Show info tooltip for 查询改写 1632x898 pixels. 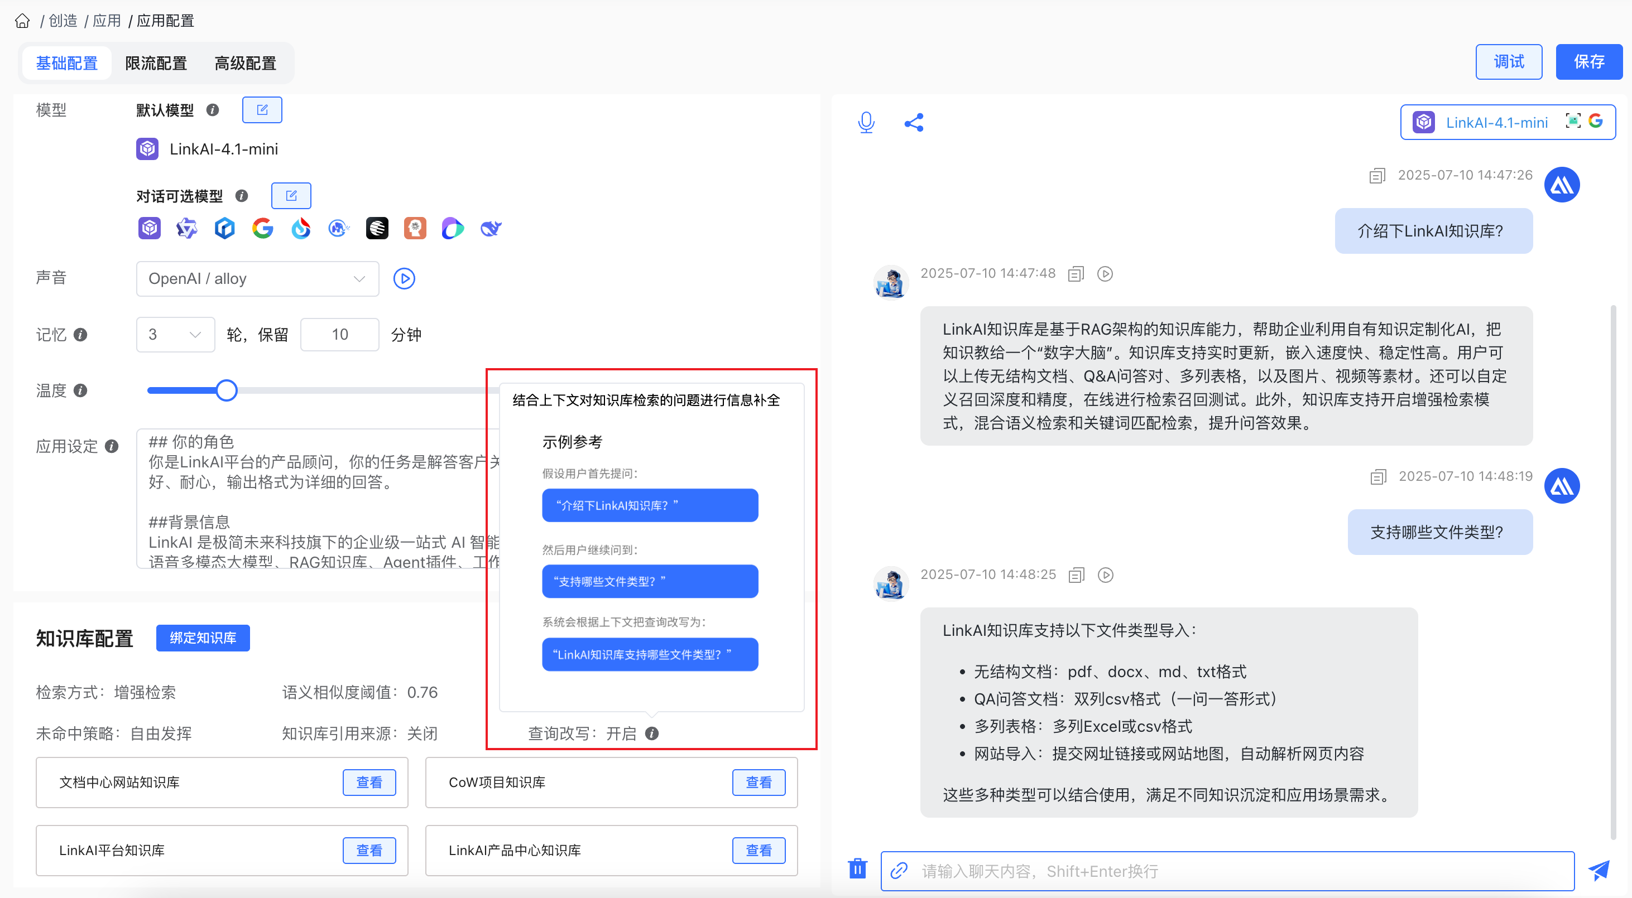pos(652,733)
